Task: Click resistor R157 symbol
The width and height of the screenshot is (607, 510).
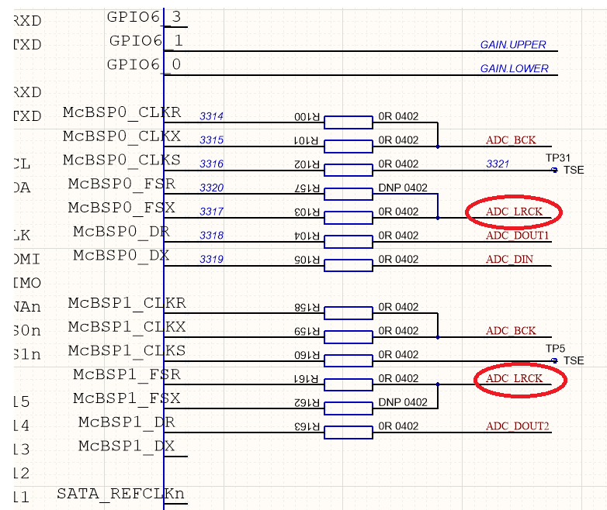Action: 349,194
